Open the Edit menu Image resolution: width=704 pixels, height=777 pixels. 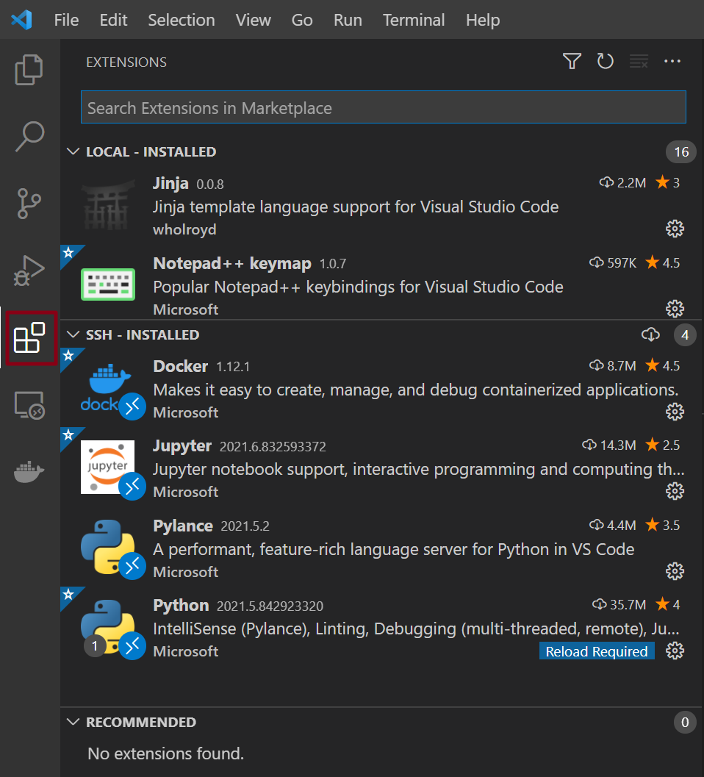point(113,20)
